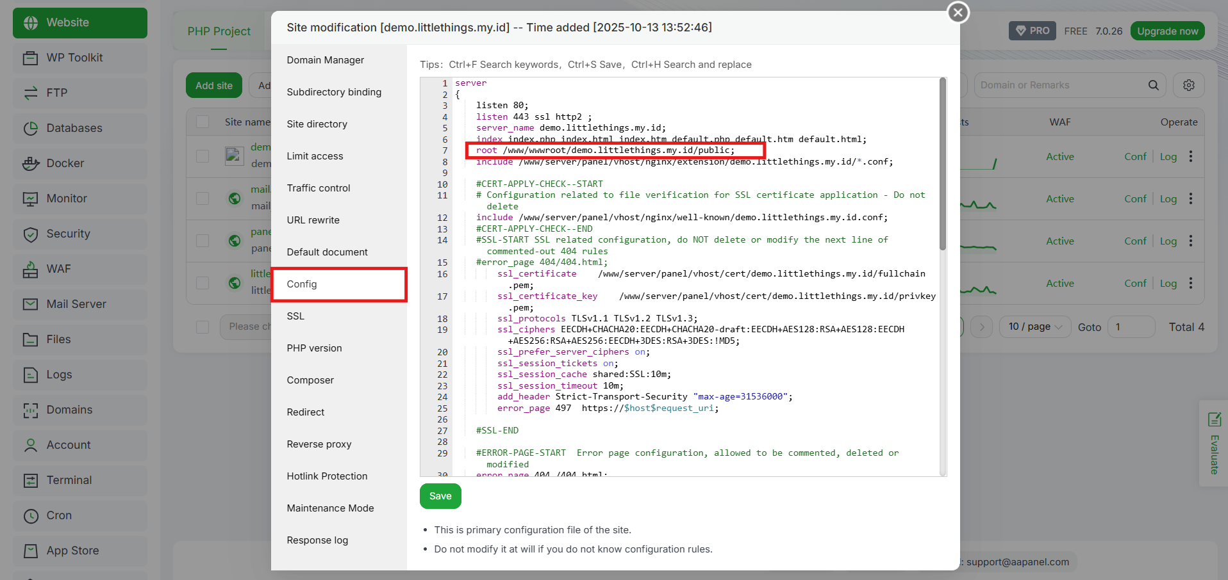Open Security settings in sidebar
The height and width of the screenshot is (580, 1228).
(x=80, y=234)
